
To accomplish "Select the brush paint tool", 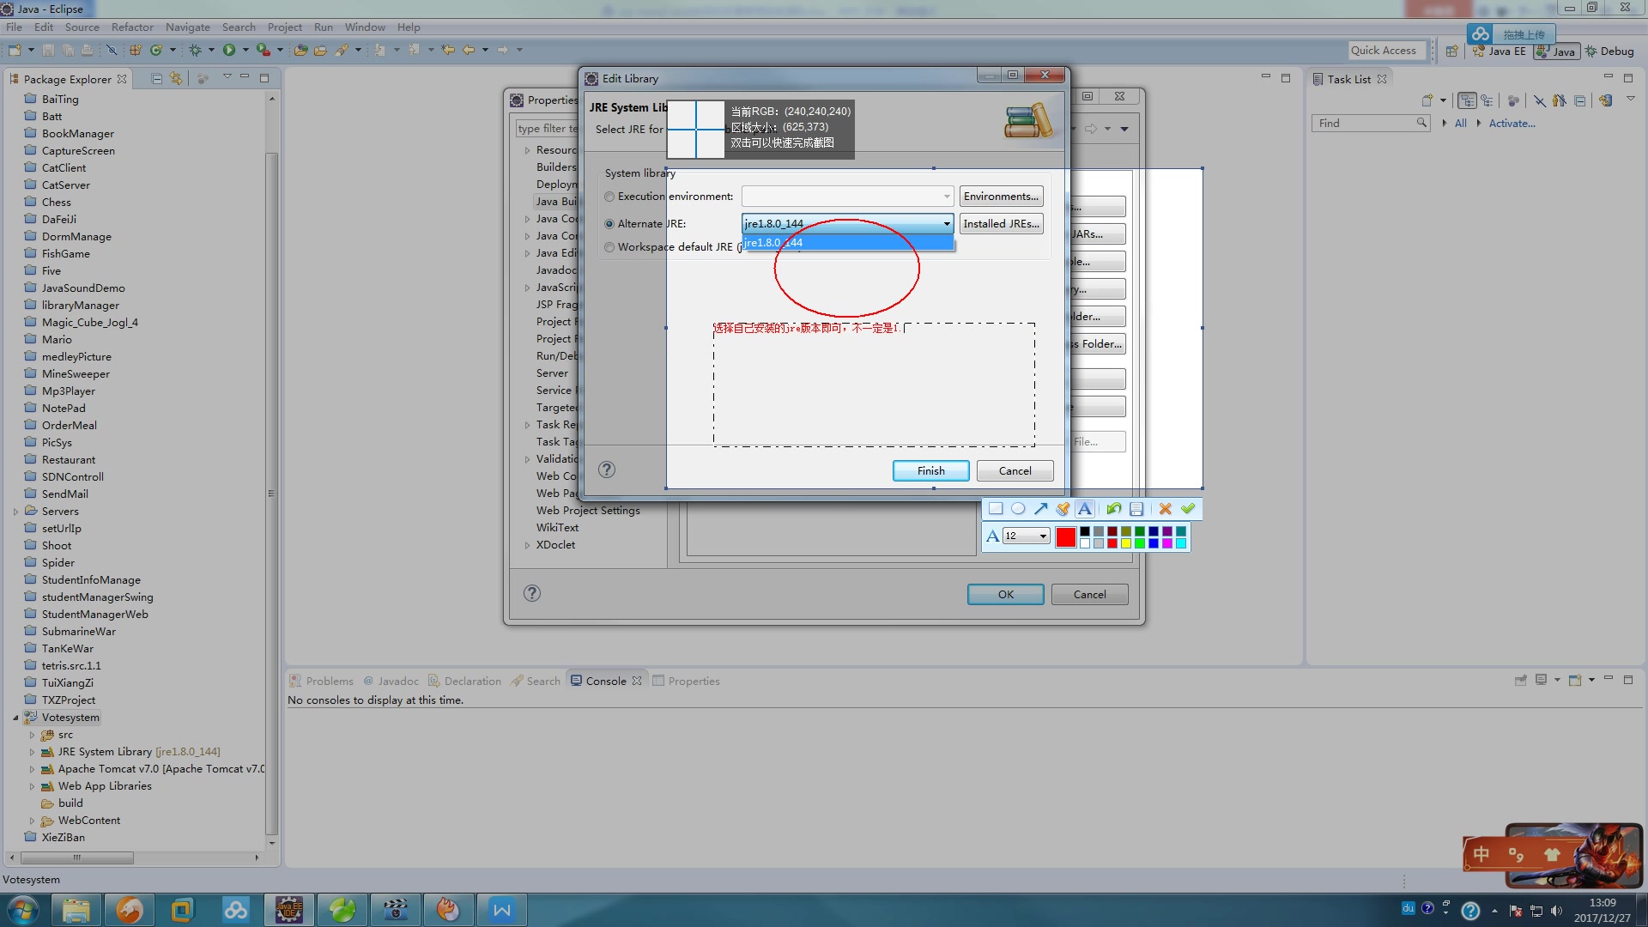I will coord(1063,509).
